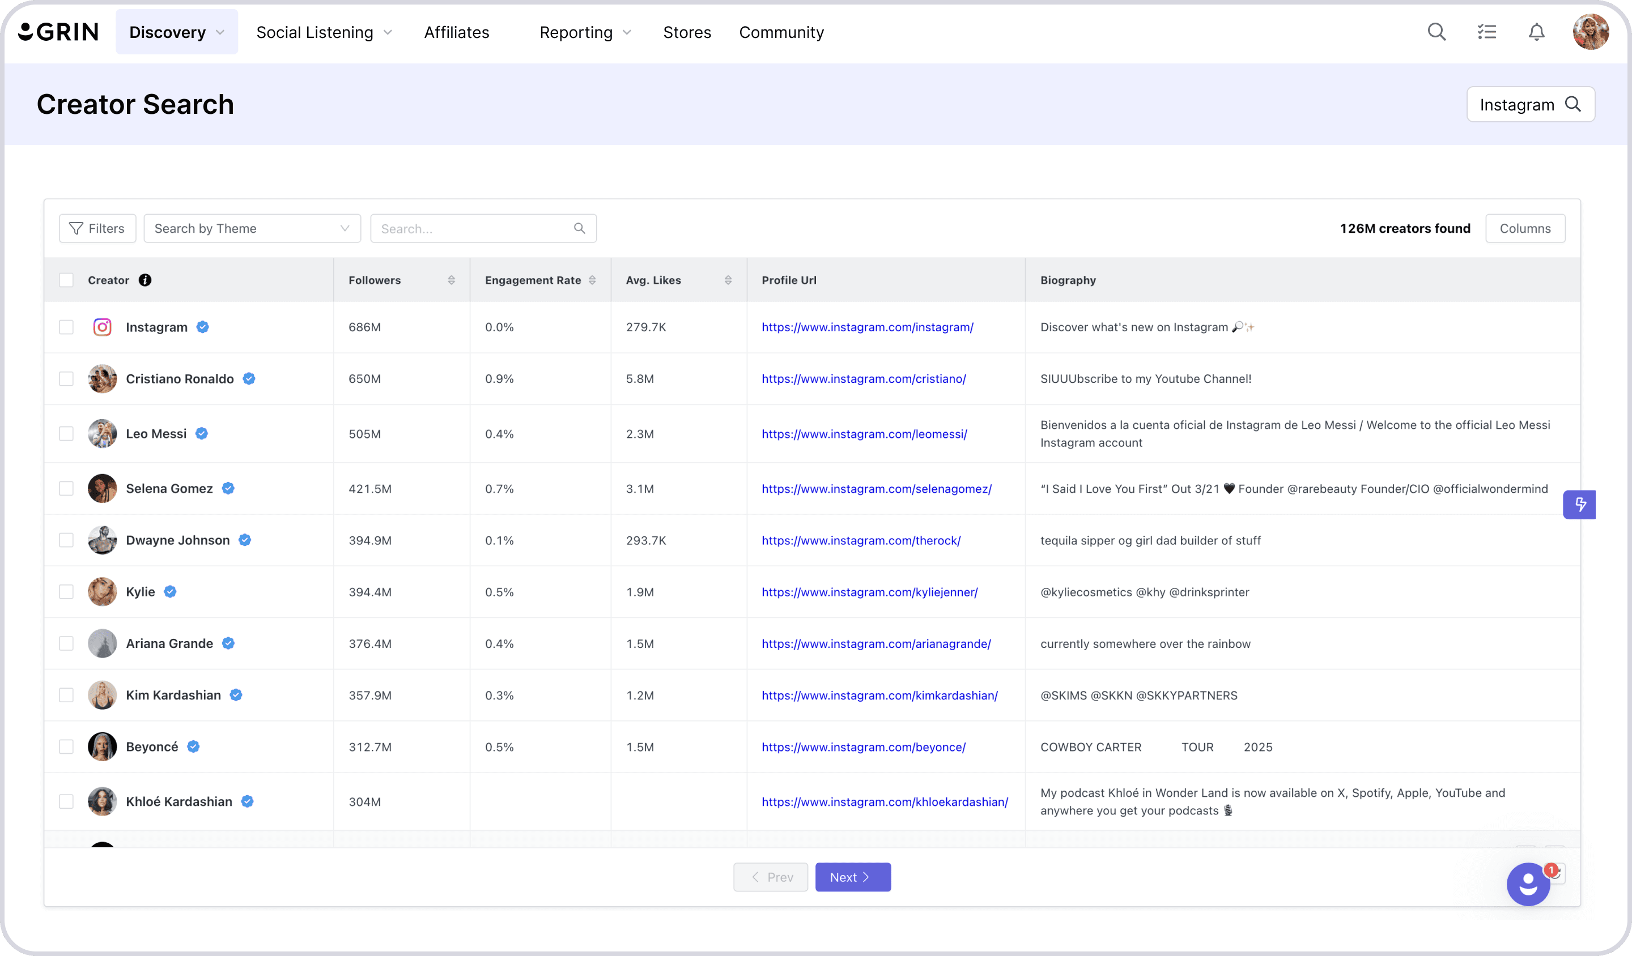The height and width of the screenshot is (956, 1632).
Task: Select the Kim Kardashian checkbox
Action: point(66,695)
